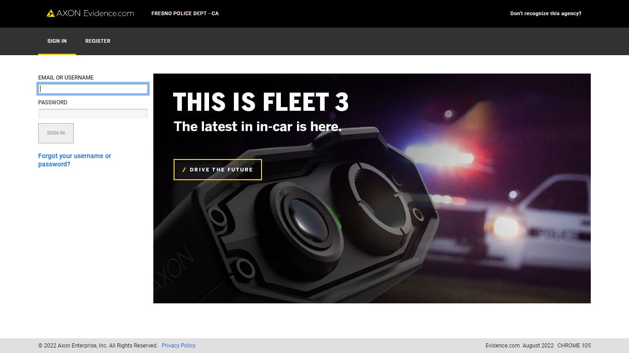The height and width of the screenshot is (353, 629).
Task: Click the AXON Evidence.com logo
Action: [x=90, y=13]
